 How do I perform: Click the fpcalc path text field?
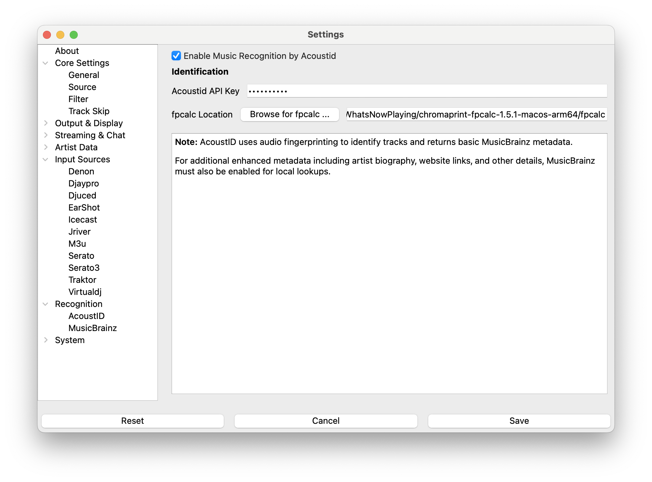477,114
